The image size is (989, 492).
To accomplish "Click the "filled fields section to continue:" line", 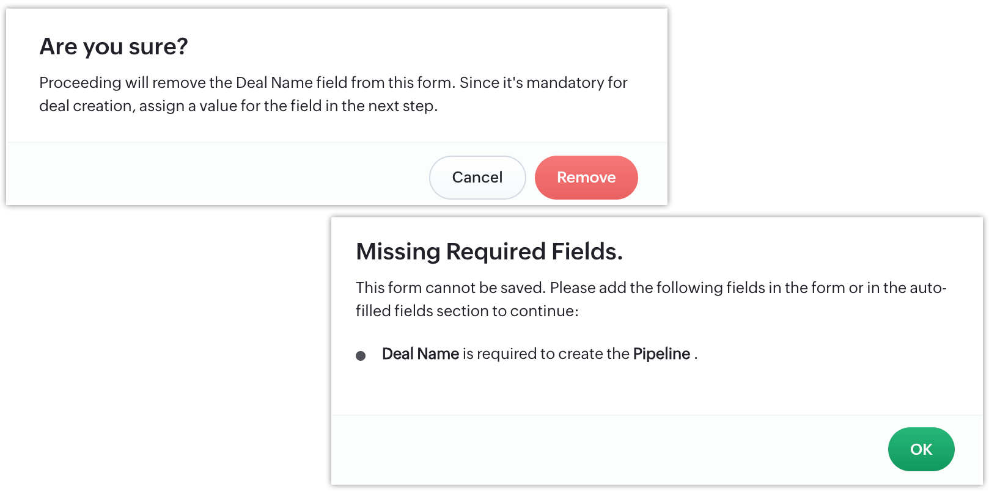I will click(467, 311).
